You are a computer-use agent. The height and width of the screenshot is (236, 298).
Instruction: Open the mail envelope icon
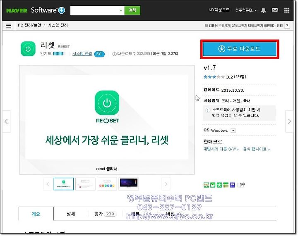pyautogui.click(x=275, y=10)
